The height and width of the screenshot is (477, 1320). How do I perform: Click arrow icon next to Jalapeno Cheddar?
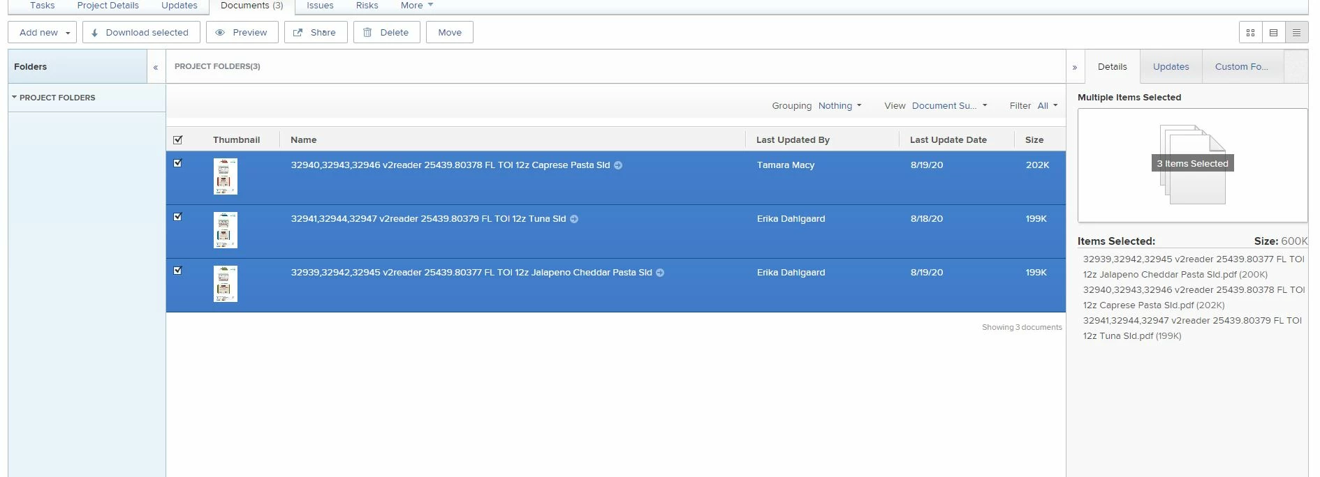coord(660,273)
